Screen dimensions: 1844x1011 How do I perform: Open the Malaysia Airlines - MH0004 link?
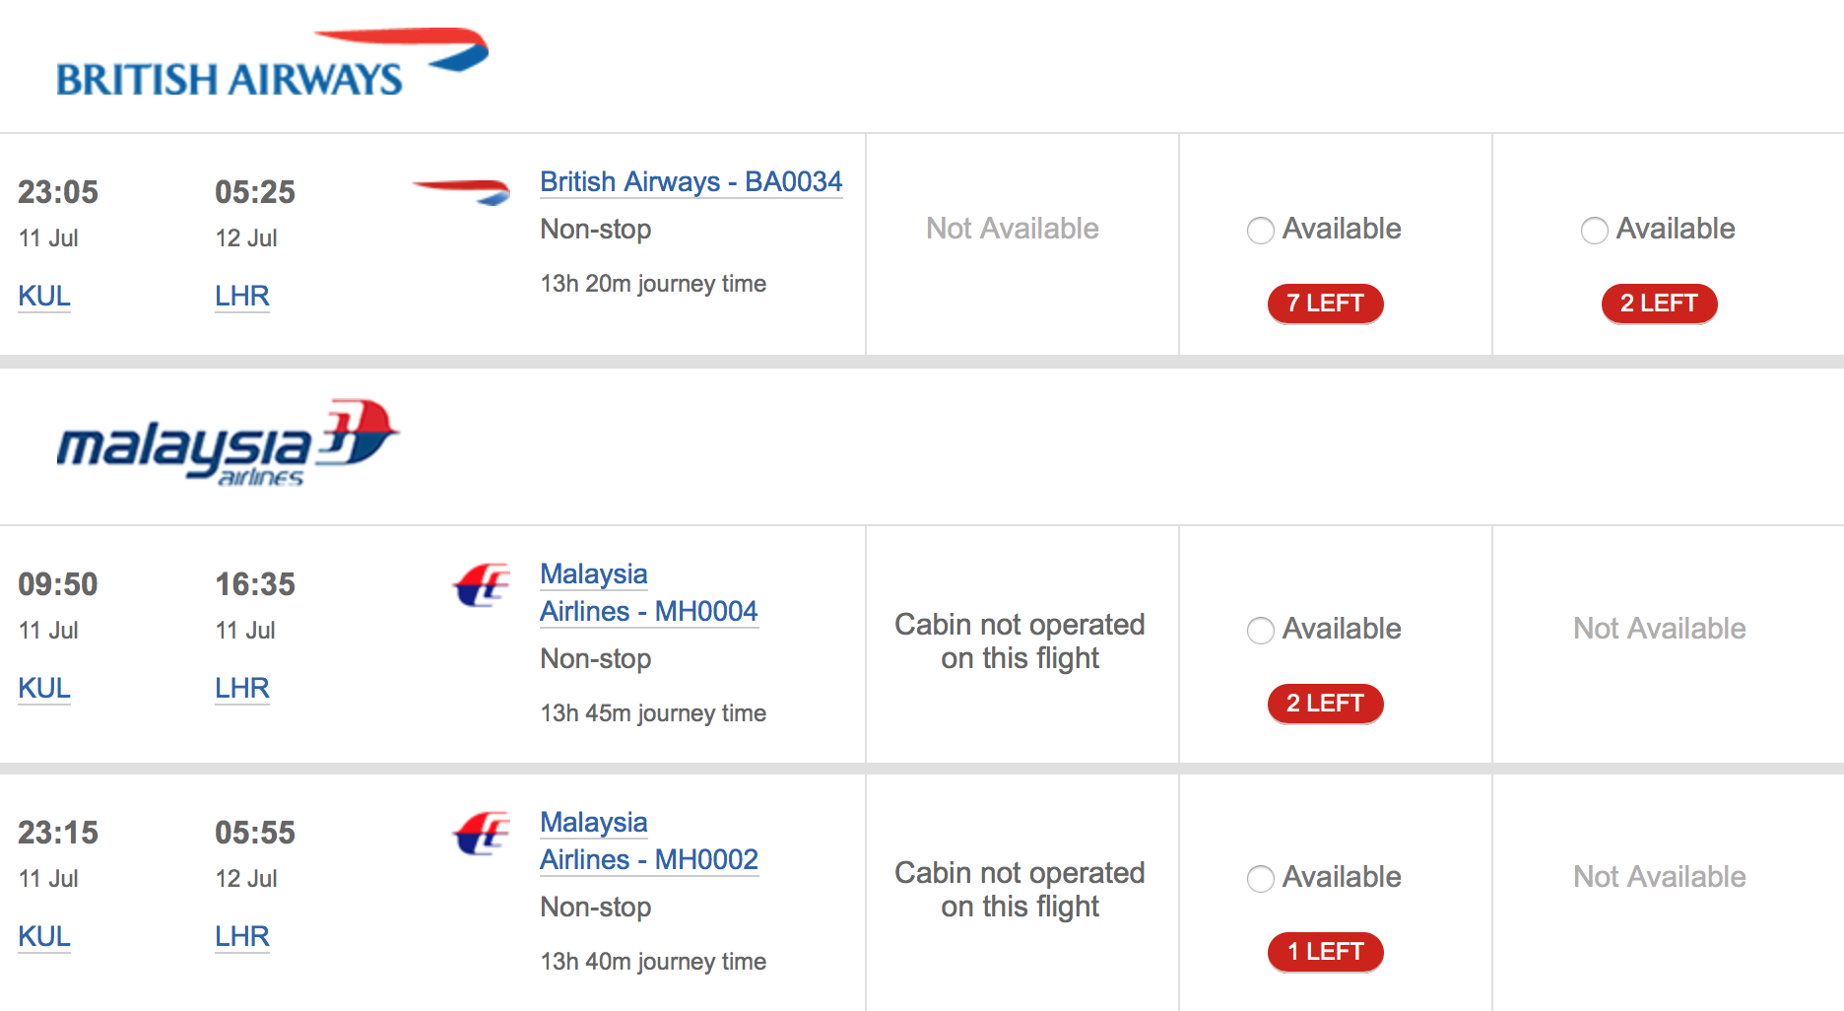649,593
